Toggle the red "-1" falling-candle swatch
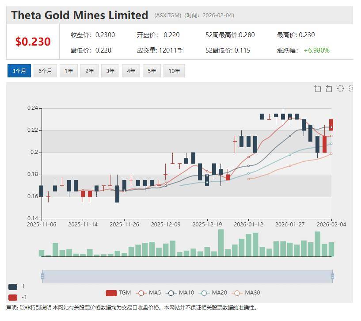 coord(13,297)
